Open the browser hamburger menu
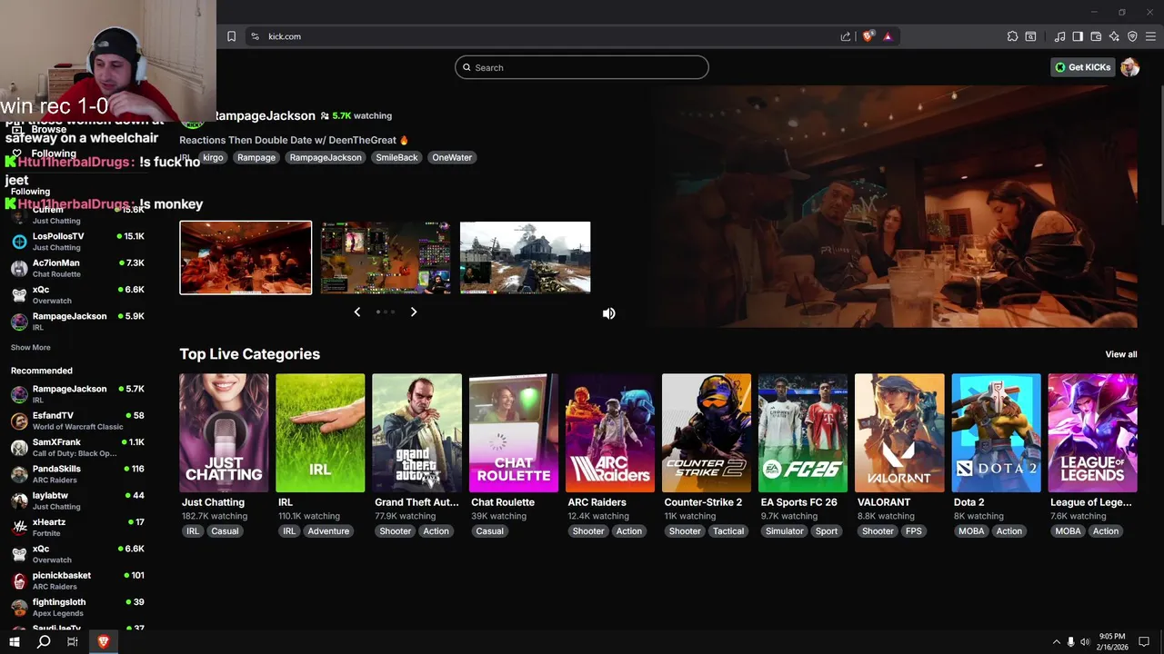 (x=1150, y=36)
